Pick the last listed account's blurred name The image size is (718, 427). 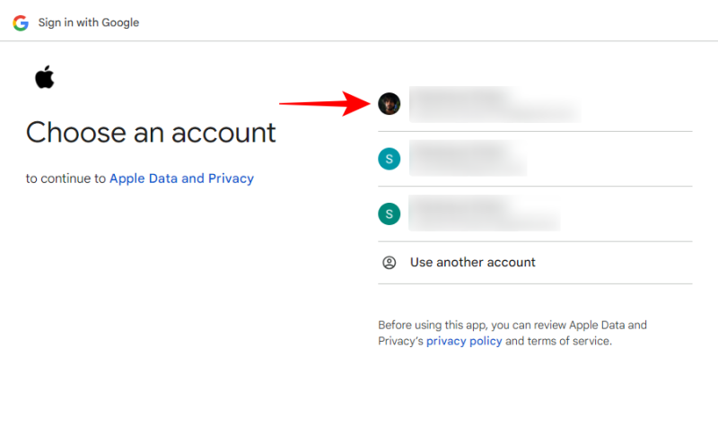pos(460,205)
